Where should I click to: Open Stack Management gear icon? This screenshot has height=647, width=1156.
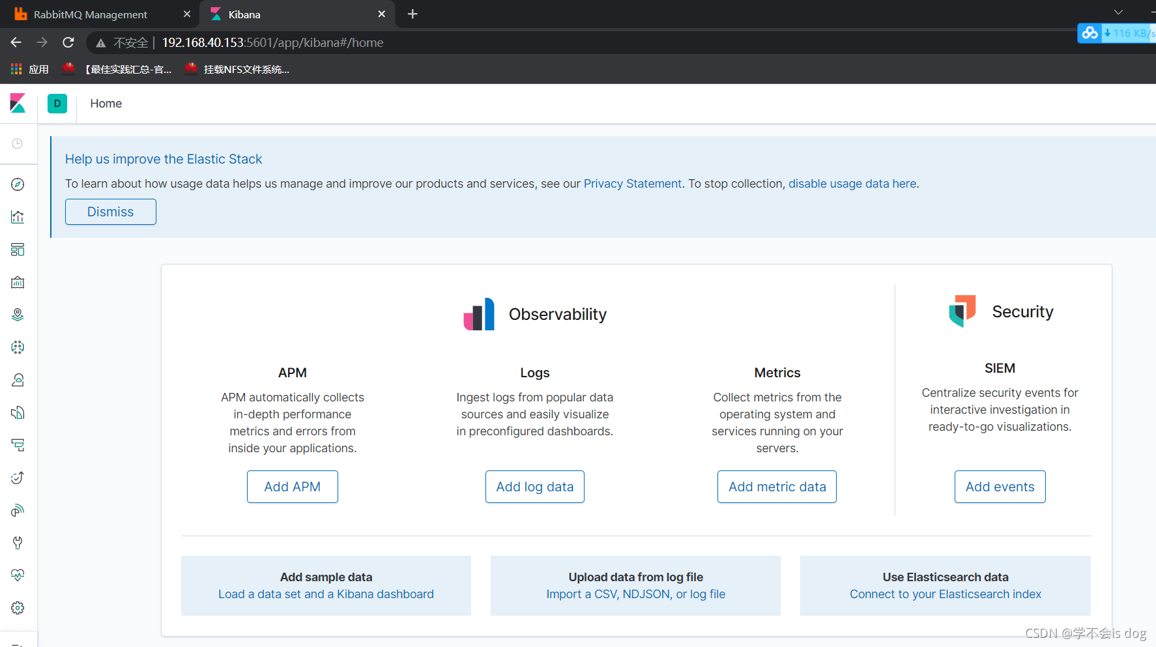point(18,607)
